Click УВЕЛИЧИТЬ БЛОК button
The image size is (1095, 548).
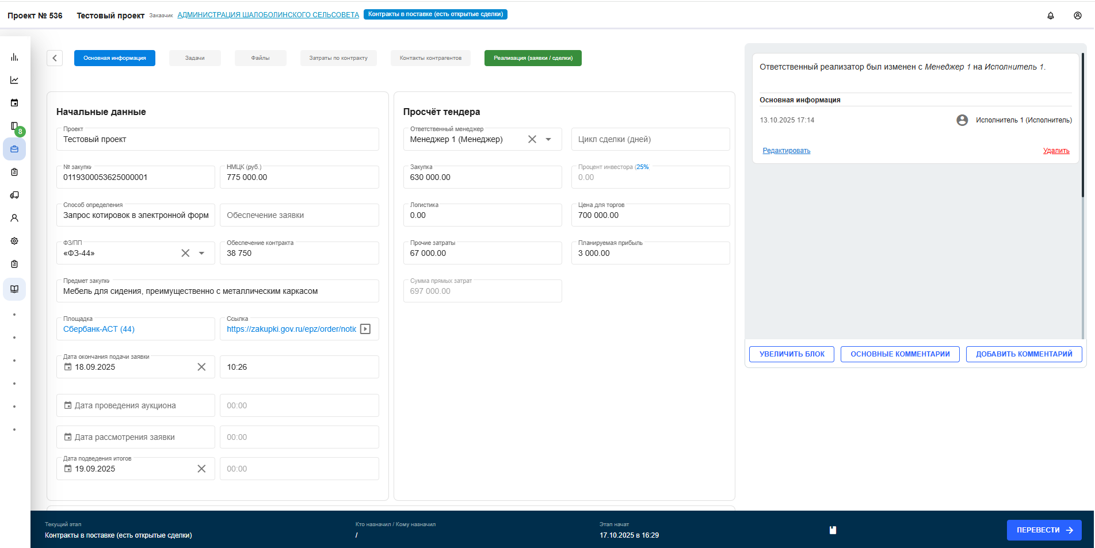tap(792, 354)
